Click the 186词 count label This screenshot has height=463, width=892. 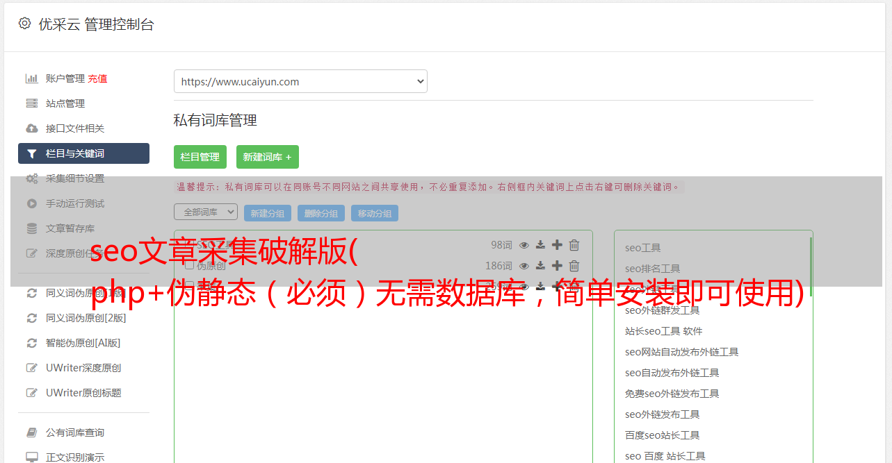[498, 266]
